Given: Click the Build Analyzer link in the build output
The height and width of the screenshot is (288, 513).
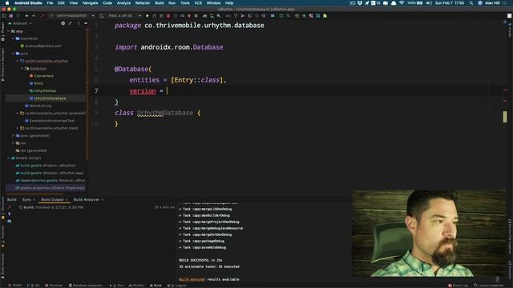Looking at the screenshot, I should click(x=192, y=279).
